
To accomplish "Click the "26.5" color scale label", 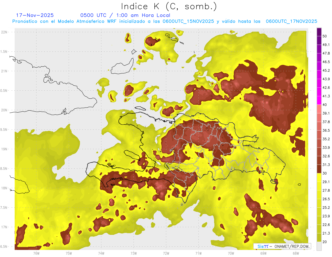I will point(326,199).
